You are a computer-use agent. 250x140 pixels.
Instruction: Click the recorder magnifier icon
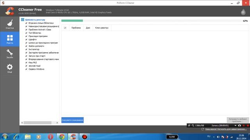(193, 125)
